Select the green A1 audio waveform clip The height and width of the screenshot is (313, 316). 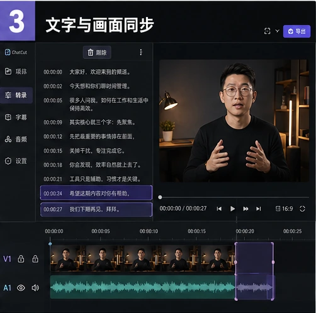142,287
